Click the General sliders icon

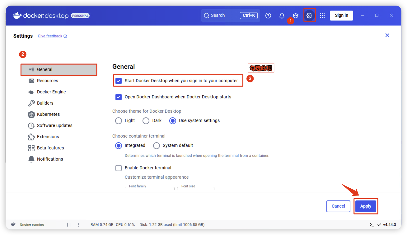coord(31,69)
